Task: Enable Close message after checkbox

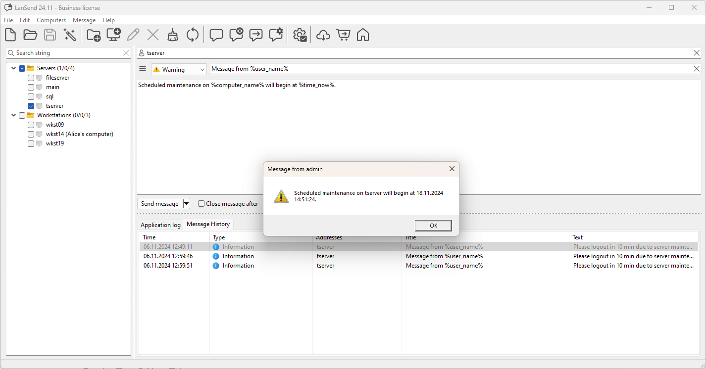Action: pyautogui.click(x=201, y=203)
